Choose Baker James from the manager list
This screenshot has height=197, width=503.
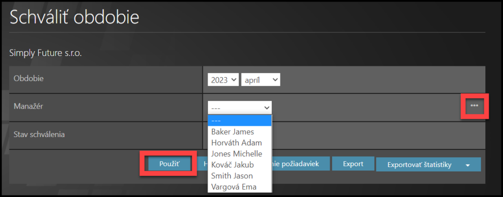point(232,132)
